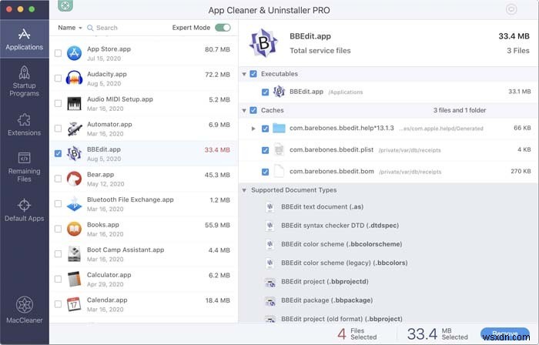This screenshot has width=539, height=345.
Task: Uncheck BBEdit.app checkbox under Executables
Action: click(x=265, y=92)
